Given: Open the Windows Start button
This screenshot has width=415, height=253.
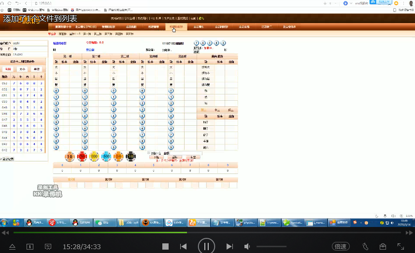Looking at the screenshot, I should coord(4,223).
